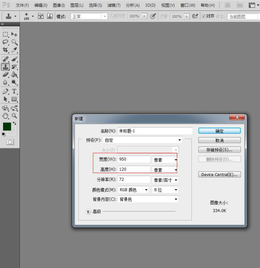Open the clone source panel icon
This screenshot has height=268, width=260.
point(50,16)
